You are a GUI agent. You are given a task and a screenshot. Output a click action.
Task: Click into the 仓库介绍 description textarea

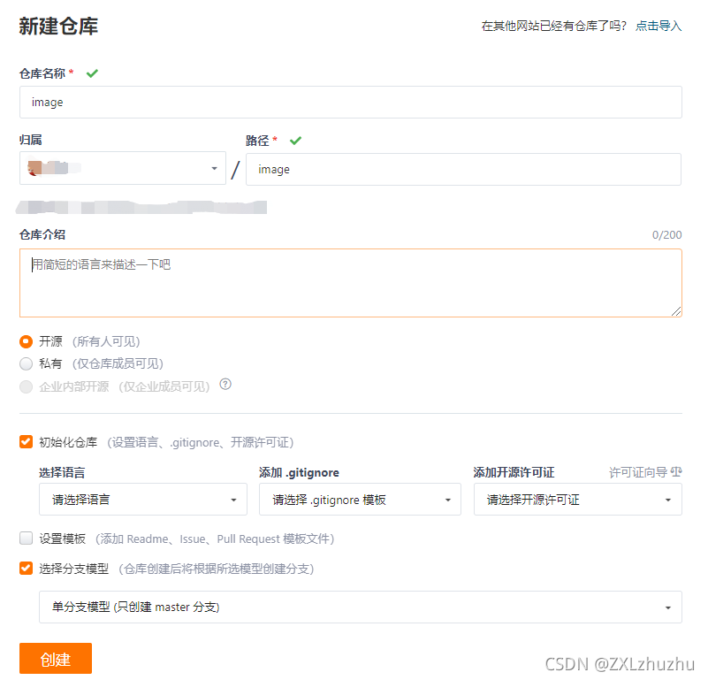350,283
